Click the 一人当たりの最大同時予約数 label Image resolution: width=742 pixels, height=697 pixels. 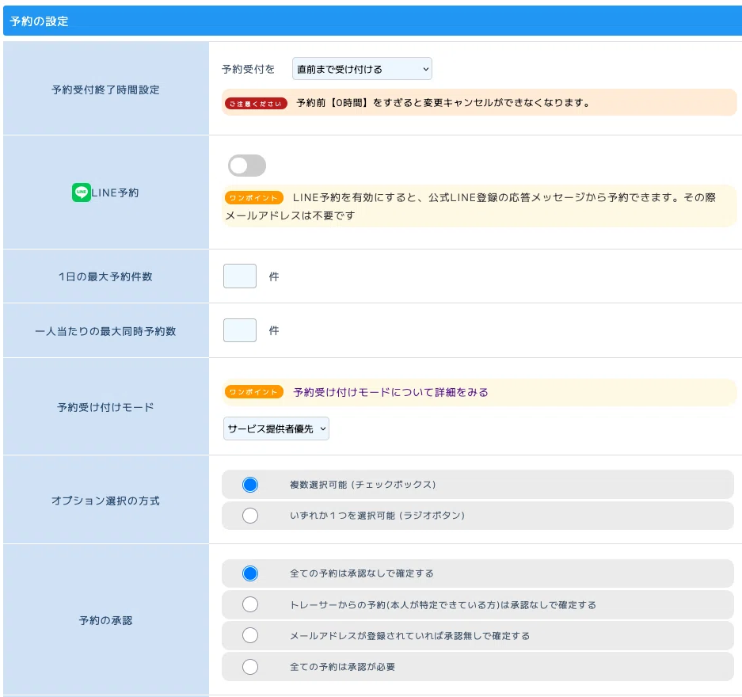(105, 331)
